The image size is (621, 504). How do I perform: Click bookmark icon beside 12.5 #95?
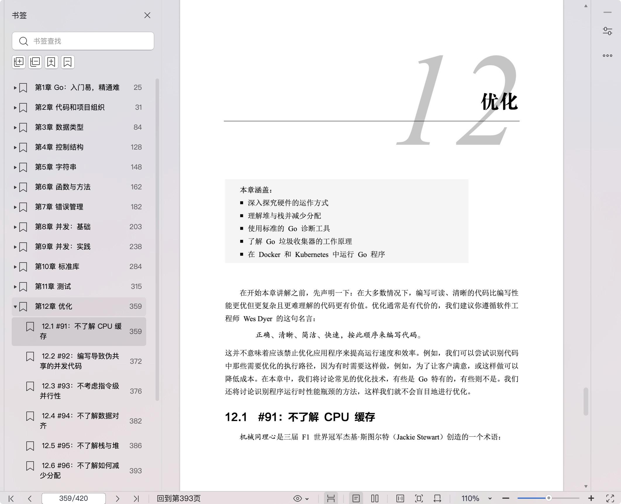pyautogui.click(x=30, y=446)
